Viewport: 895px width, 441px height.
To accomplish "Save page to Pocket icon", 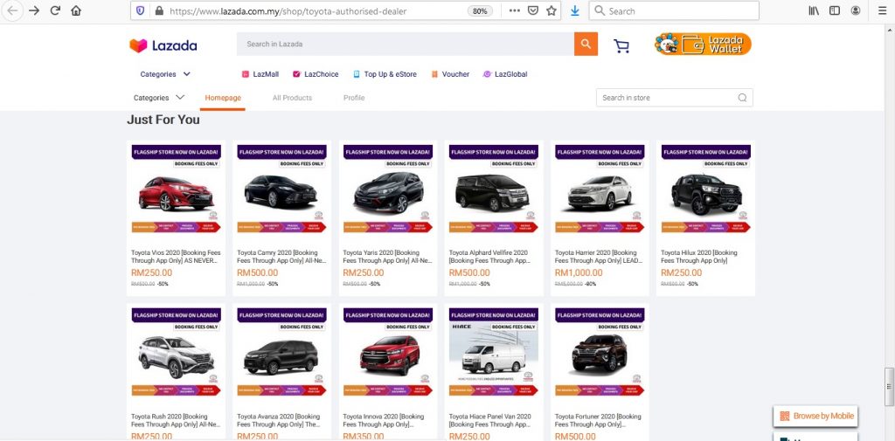I will pos(532,10).
